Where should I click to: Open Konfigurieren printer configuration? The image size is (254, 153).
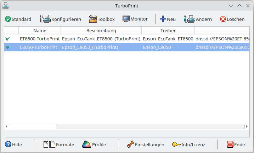tap(60, 19)
